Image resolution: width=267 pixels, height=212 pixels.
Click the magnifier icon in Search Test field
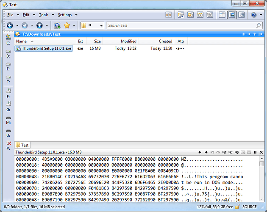(x=259, y=25)
